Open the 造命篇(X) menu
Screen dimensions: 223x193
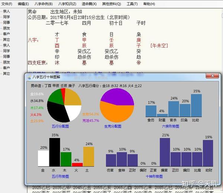[x=89, y=4]
